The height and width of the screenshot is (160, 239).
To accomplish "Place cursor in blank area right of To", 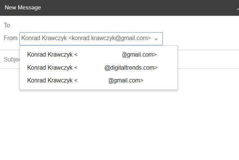I will pyautogui.click(x=123, y=25).
